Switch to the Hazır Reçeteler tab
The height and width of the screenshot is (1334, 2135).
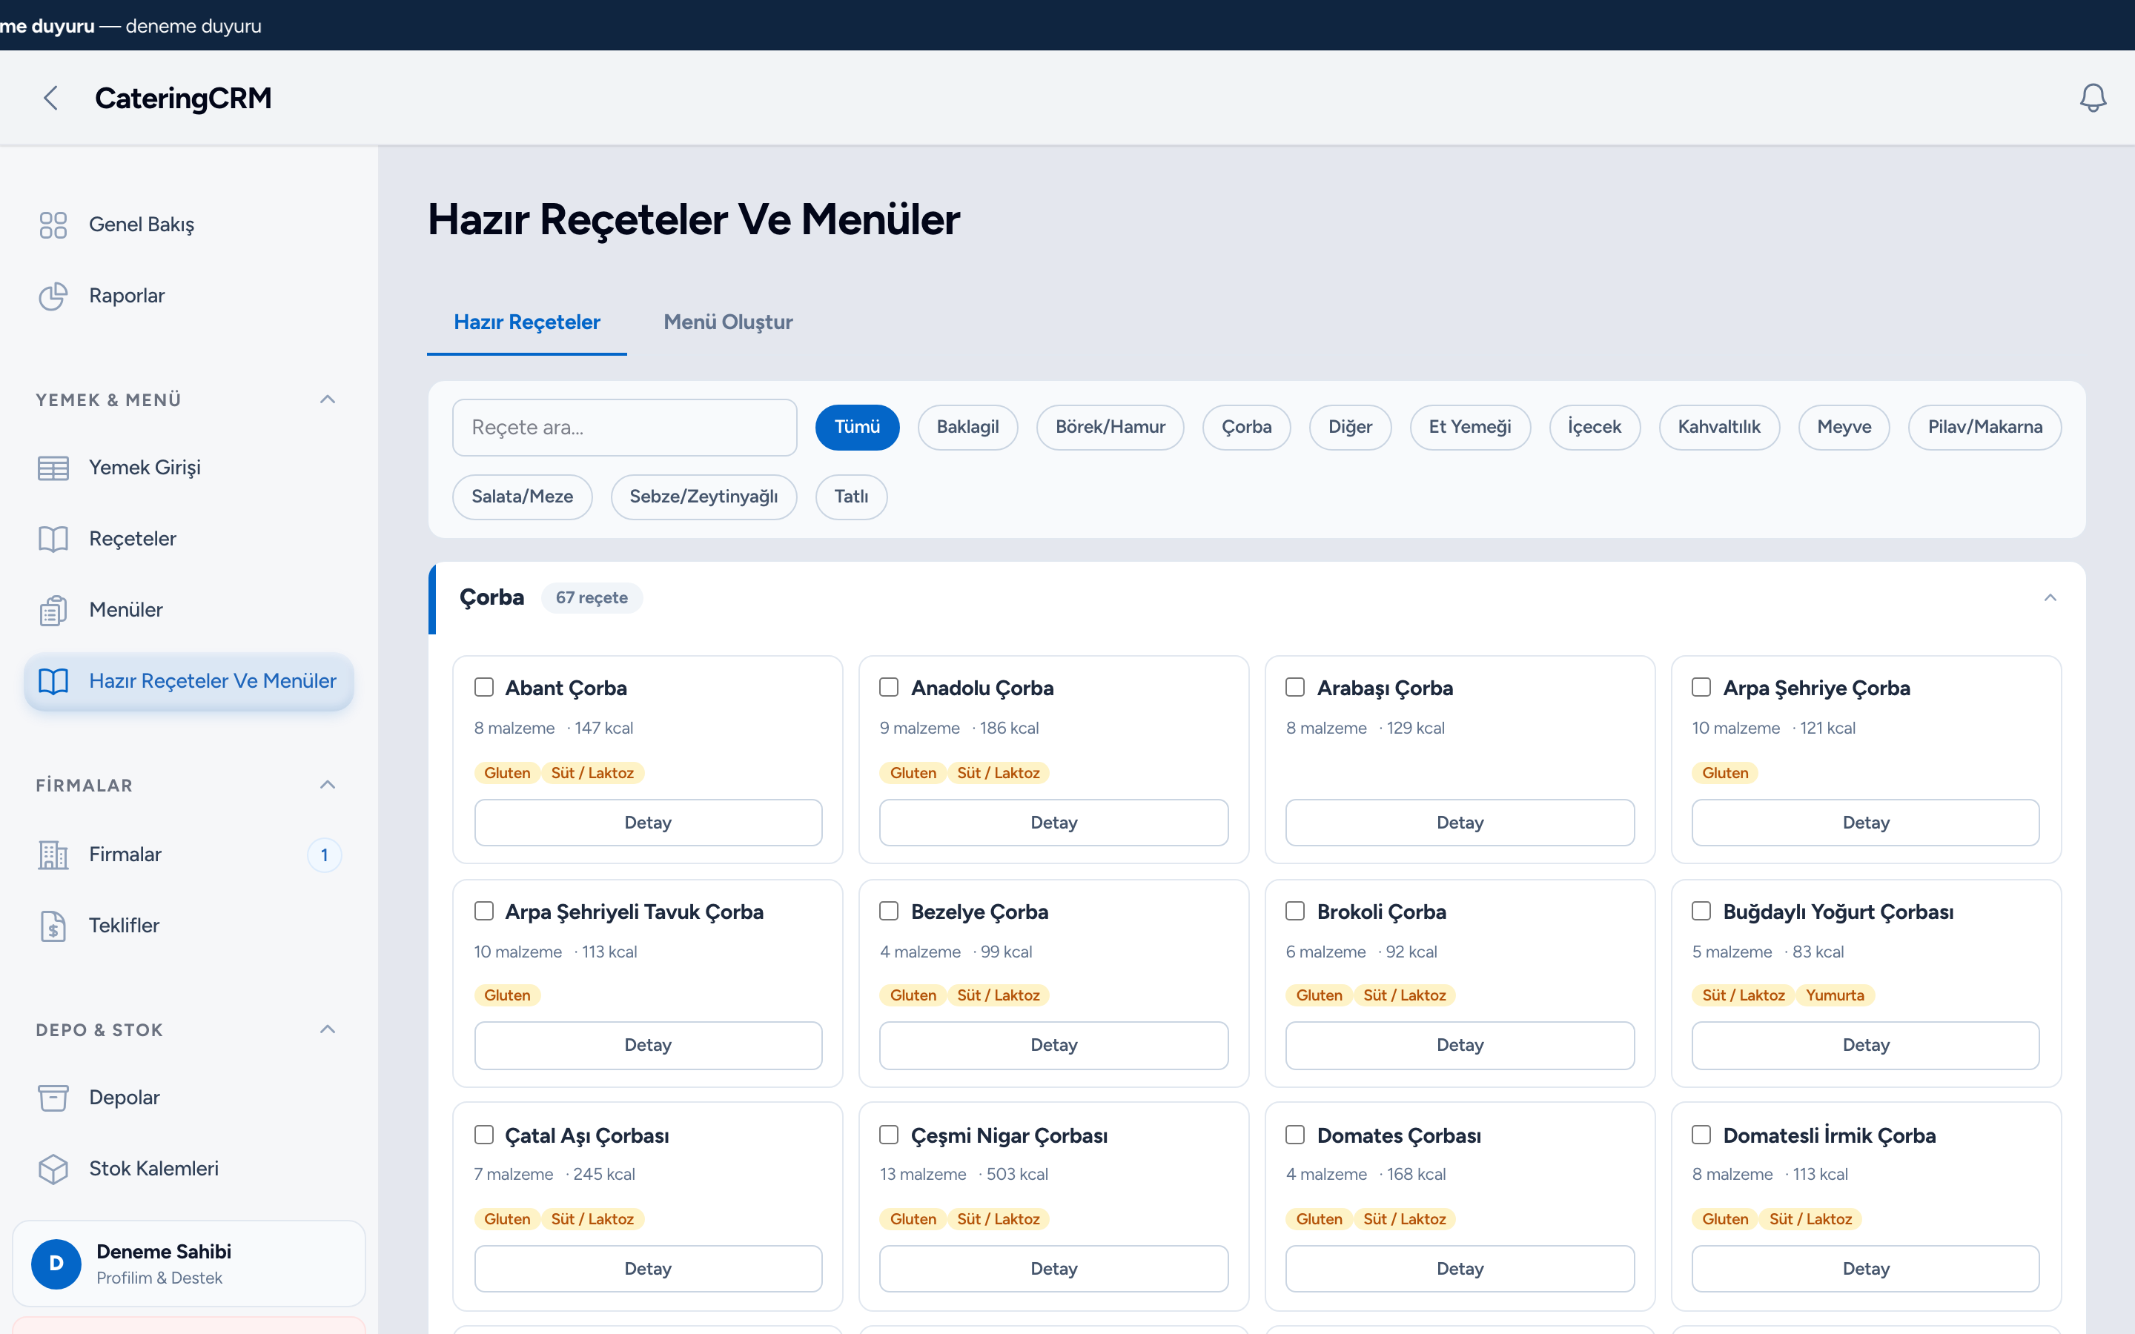526,323
